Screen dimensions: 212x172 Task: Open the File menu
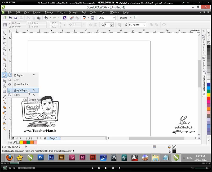[10, 12]
